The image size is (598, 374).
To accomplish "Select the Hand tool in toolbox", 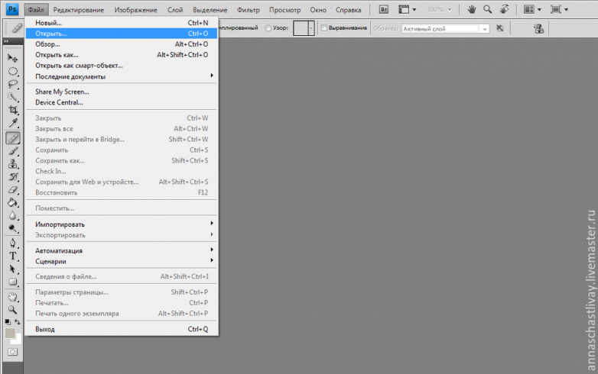I will (x=12, y=297).
